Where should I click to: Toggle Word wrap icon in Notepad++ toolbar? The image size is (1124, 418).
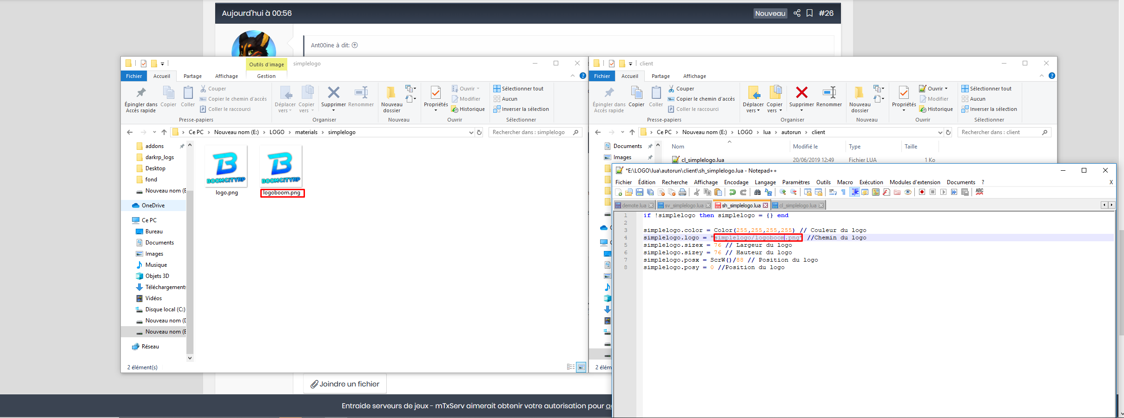pos(833,192)
